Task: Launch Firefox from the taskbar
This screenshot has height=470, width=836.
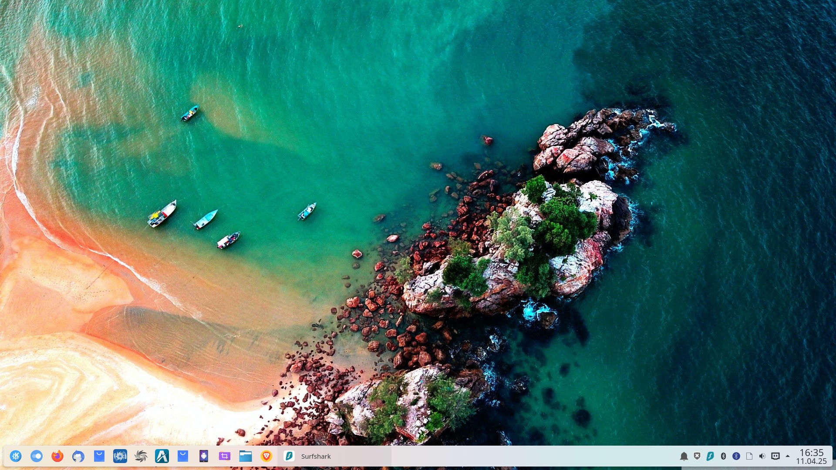Action: pyautogui.click(x=57, y=456)
